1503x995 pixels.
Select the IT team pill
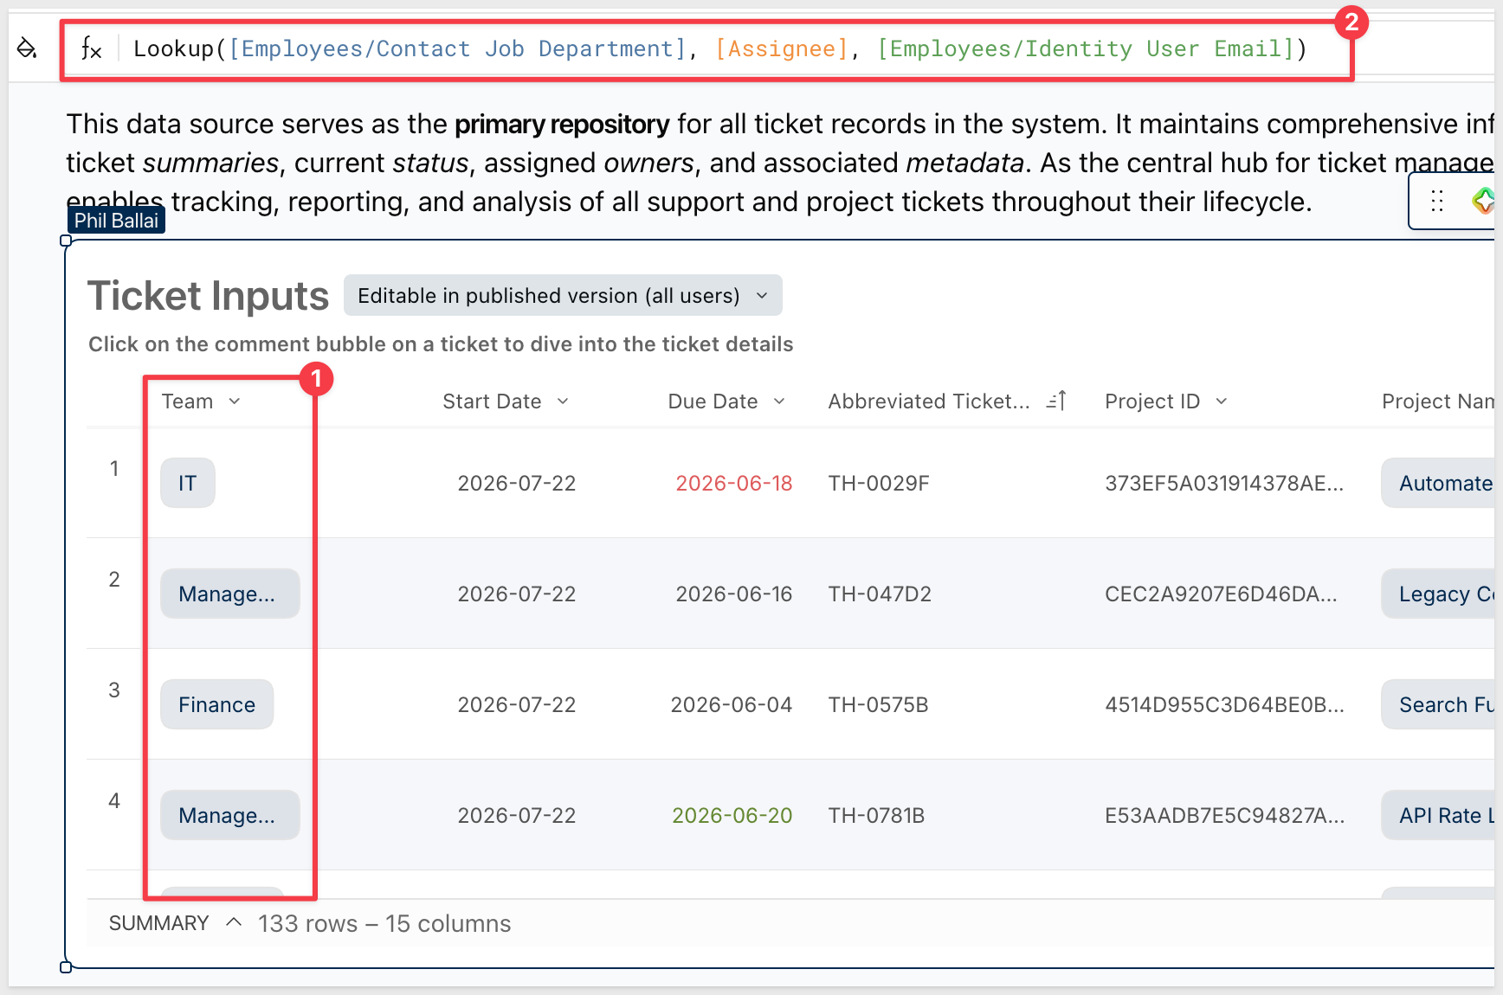[188, 483]
